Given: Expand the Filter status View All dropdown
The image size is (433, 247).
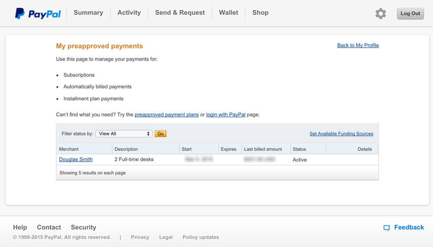Looking at the screenshot, I should pos(124,134).
